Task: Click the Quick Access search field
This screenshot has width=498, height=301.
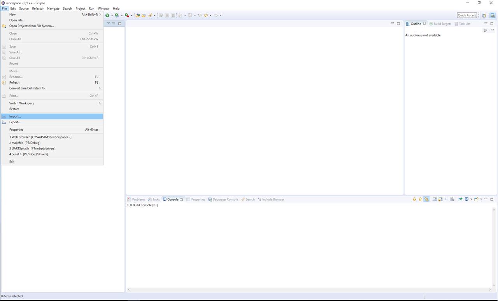Action: 467,15
